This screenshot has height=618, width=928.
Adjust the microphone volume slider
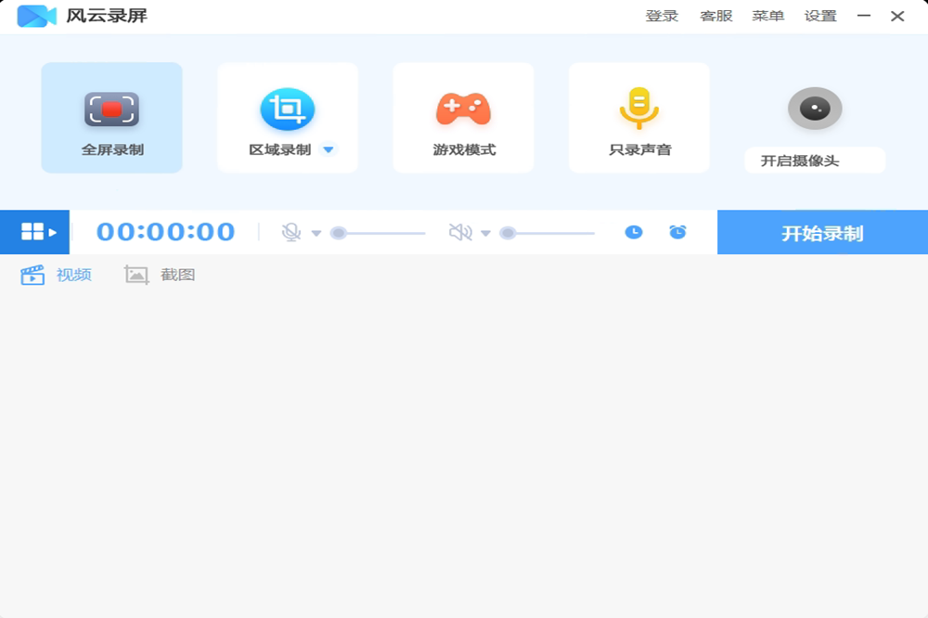click(x=380, y=233)
